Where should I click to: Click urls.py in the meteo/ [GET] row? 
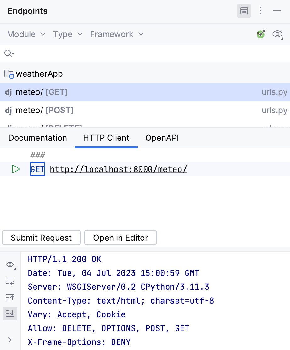click(274, 92)
